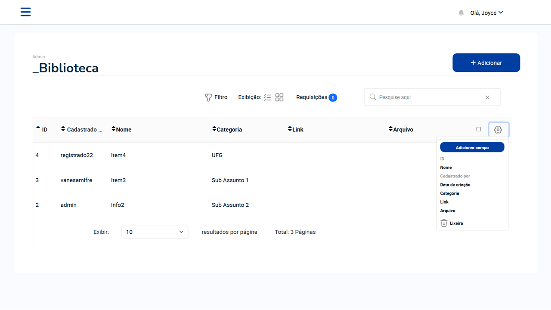Click the Pesquise aqui search field
551x310 pixels.
click(432, 97)
